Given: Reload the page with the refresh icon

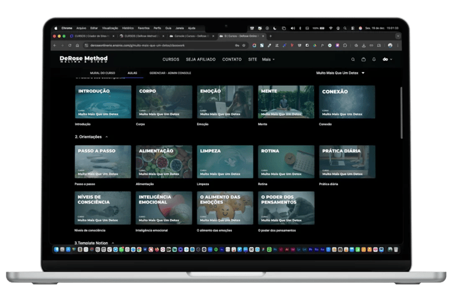Looking at the screenshot, I should [x=70, y=45].
